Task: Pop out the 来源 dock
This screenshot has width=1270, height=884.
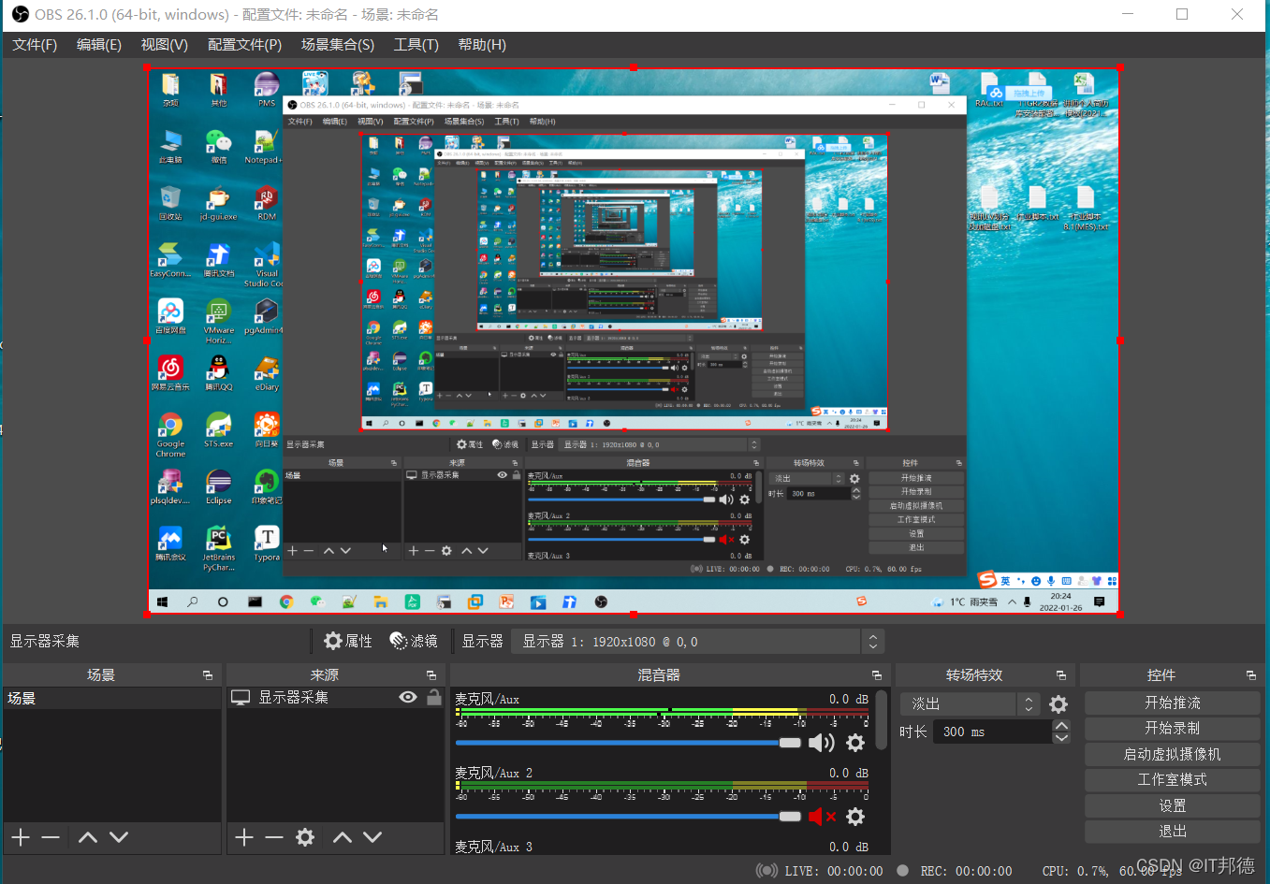Action: coord(431,675)
